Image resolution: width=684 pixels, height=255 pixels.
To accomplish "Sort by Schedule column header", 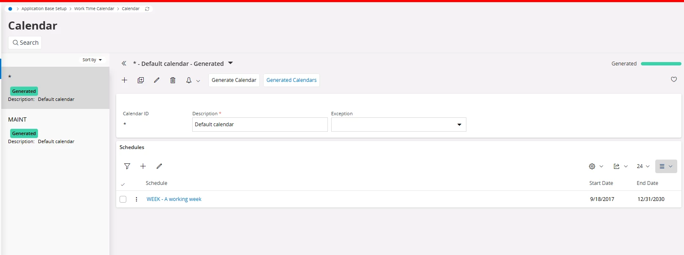I will click(156, 183).
